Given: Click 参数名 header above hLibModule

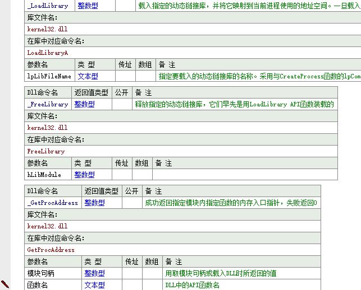Looking at the screenshot, I should pyautogui.click(x=37, y=163).
